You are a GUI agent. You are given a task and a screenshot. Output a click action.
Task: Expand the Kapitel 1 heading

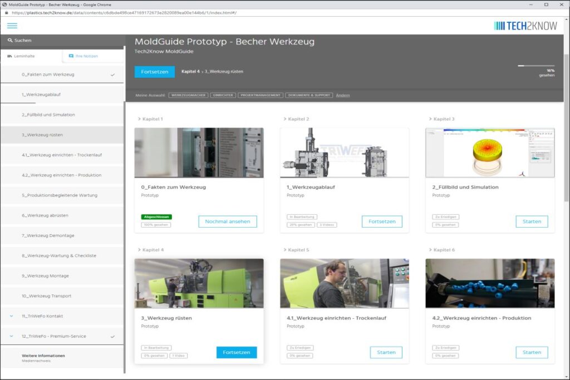(x=150, y=119)
